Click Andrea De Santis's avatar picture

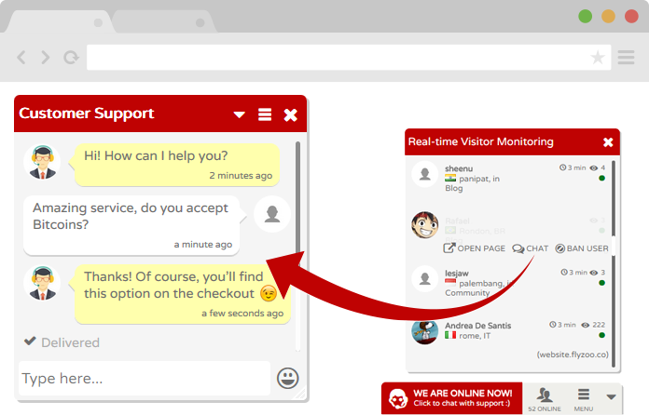[x=424, y=331]
